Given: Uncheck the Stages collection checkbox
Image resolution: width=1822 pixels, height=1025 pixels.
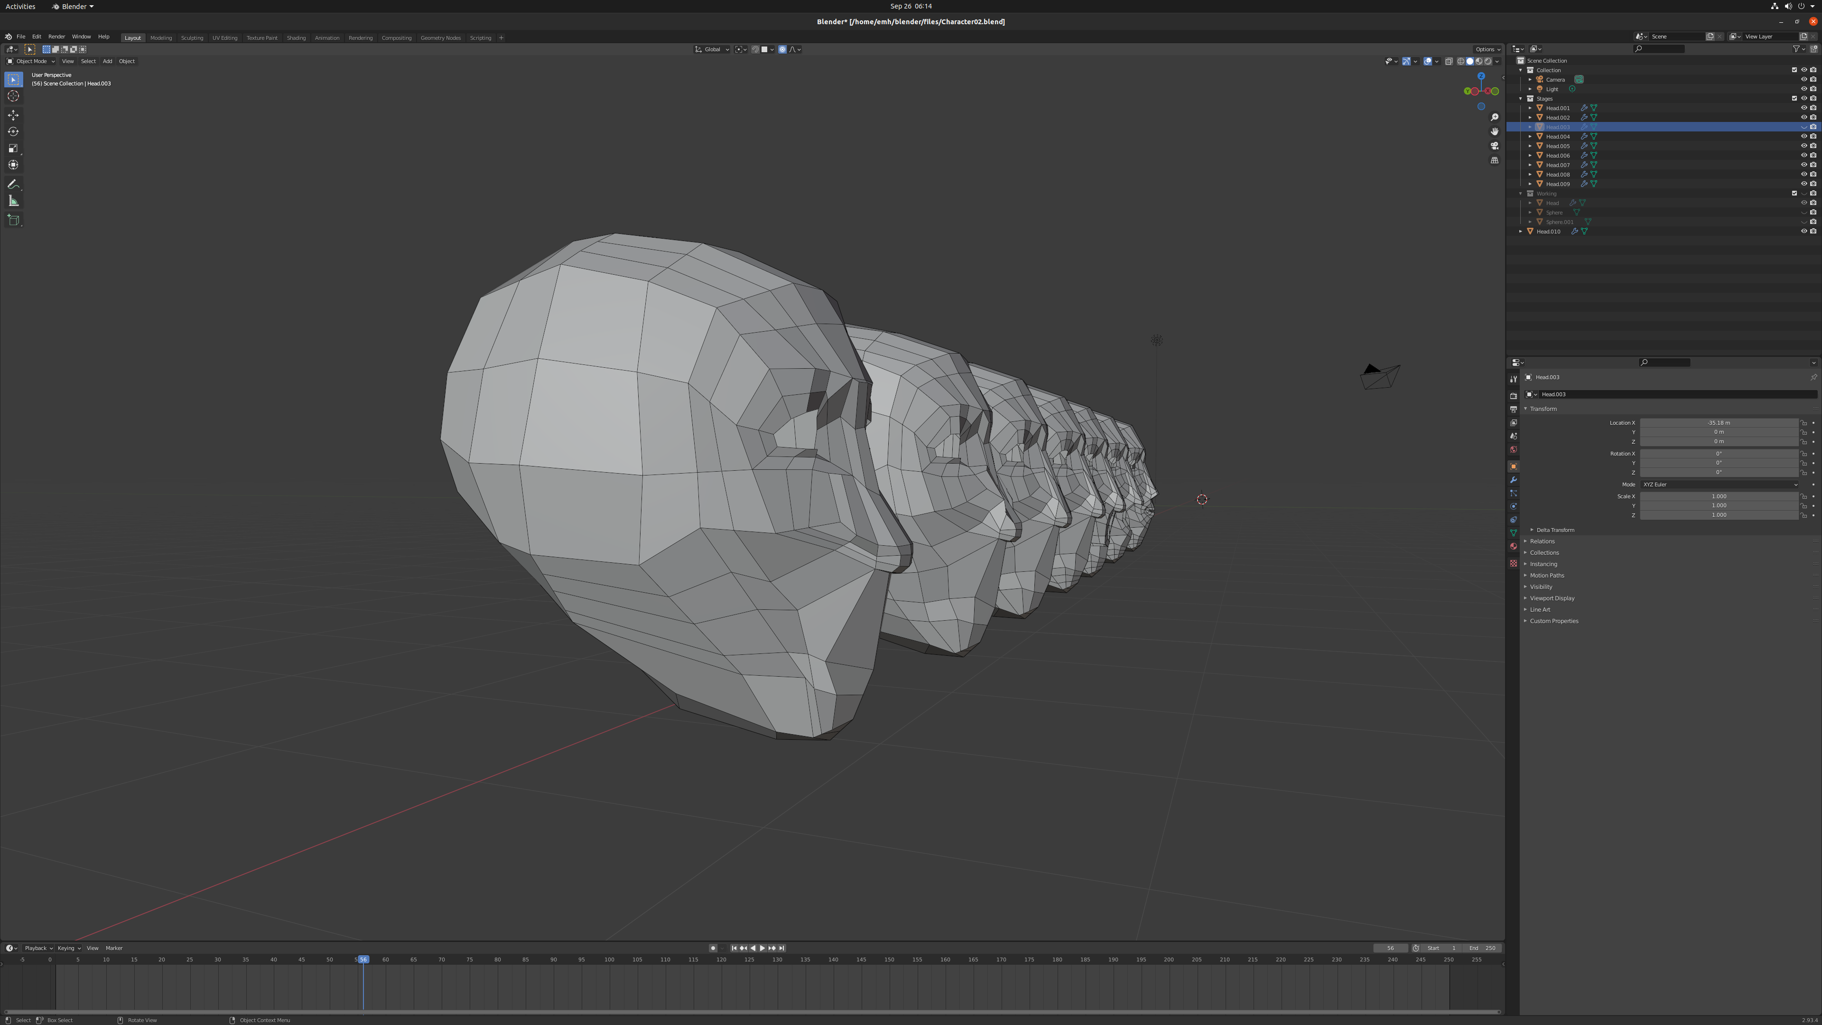Looking at the screenshot, I should [1794, 98].
